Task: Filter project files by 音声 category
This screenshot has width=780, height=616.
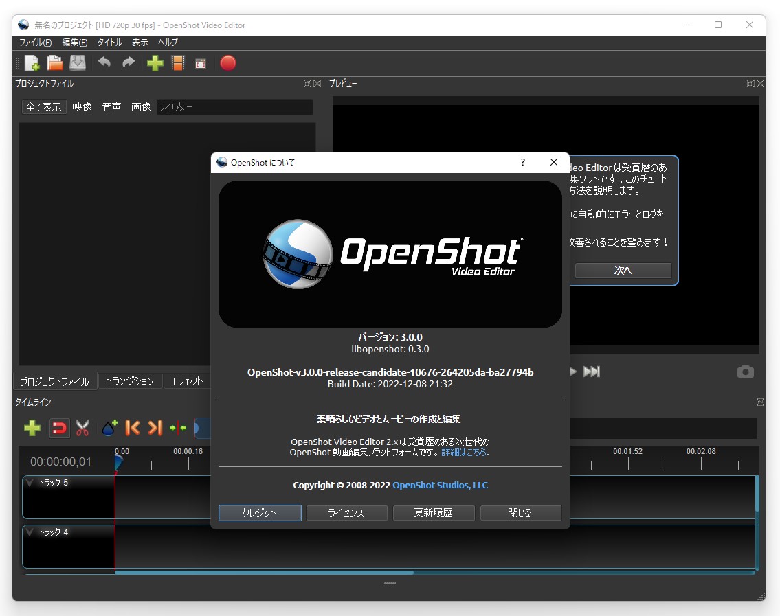Action: pos(111,106)
